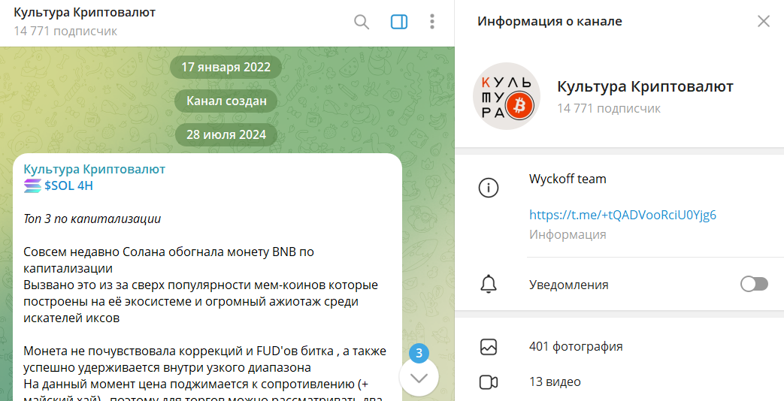Click the Информация label under the link
The width and height of the screenshot is (784, 401).
[568, 235]
